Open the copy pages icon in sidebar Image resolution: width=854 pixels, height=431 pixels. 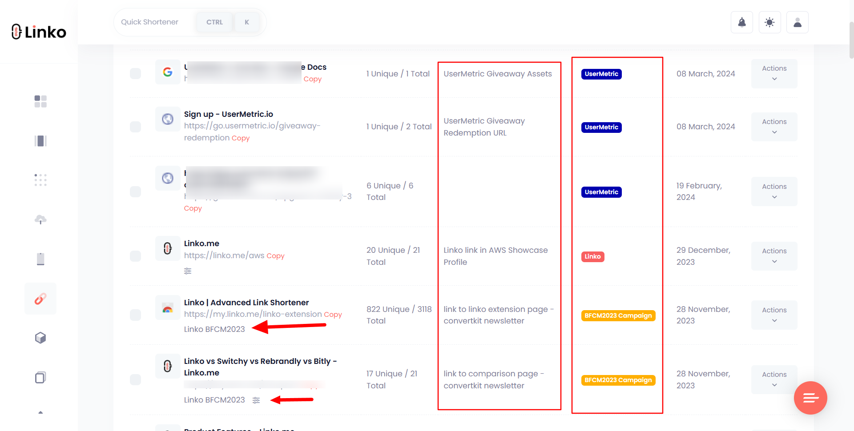click(40, 377)
